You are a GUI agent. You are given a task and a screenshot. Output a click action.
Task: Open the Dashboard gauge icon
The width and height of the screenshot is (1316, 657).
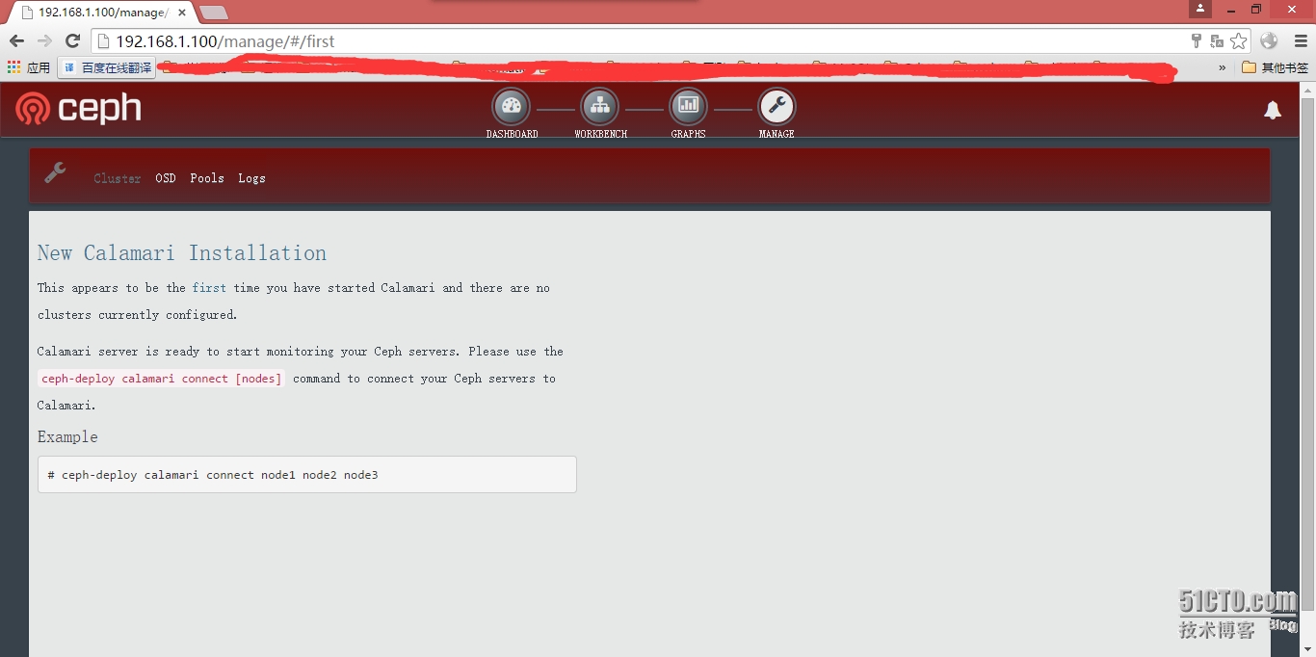(x=512, y=107)
